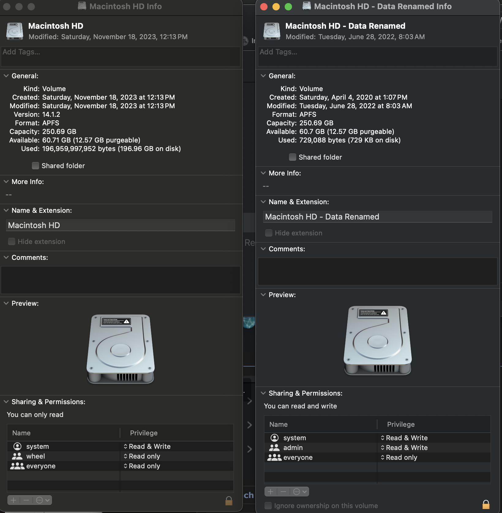Toggle Hide extension checkbox in Data Renamed window

coord(269,233)
